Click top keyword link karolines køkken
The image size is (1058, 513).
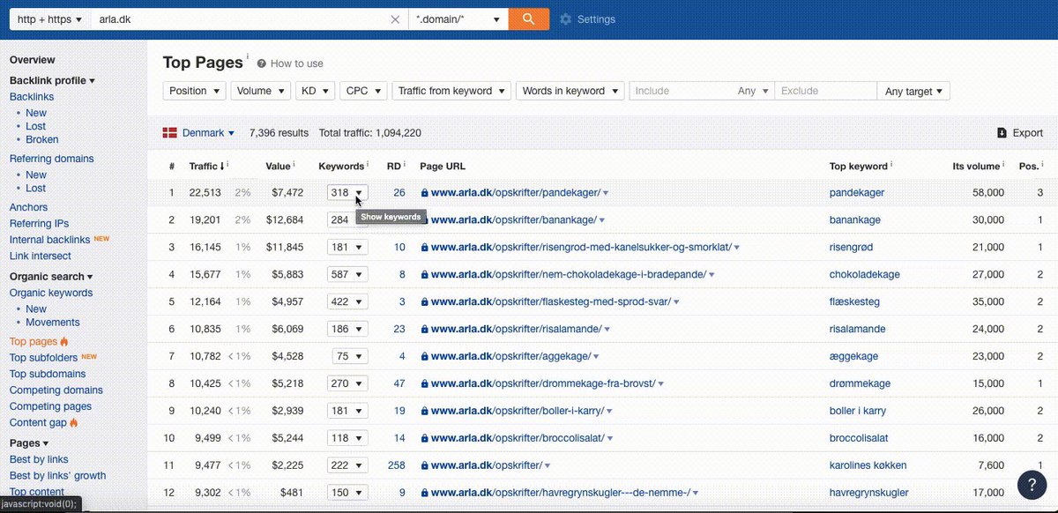click(868, 466)
